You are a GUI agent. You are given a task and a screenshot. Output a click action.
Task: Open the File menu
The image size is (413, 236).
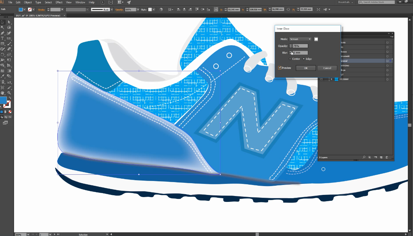(x=10, y=2)
